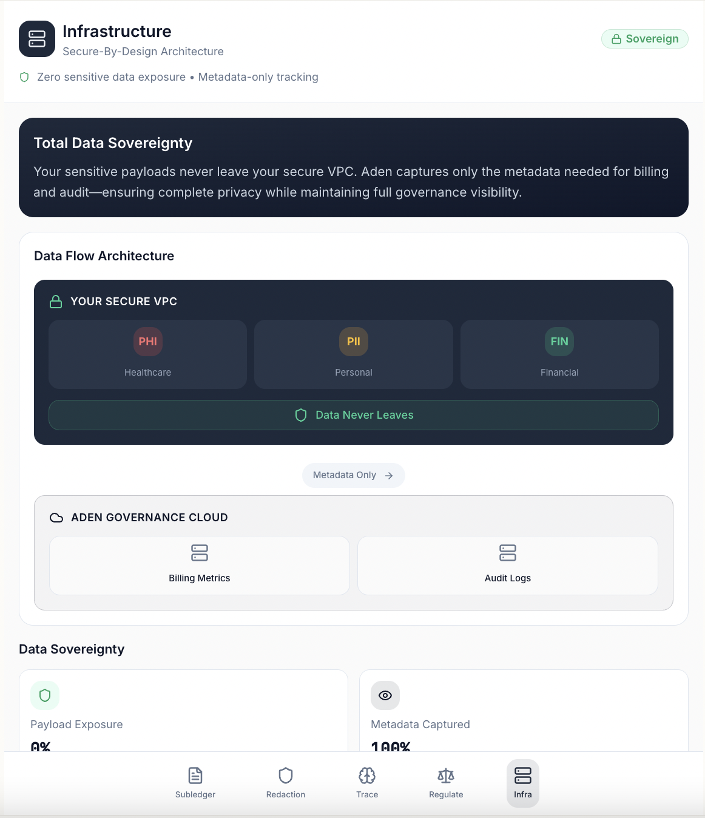Click the Payload Exposure shield icon

click(45, 695)
